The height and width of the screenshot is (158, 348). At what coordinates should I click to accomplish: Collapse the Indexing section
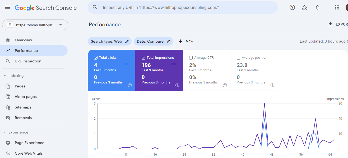[x=5, y=76]
